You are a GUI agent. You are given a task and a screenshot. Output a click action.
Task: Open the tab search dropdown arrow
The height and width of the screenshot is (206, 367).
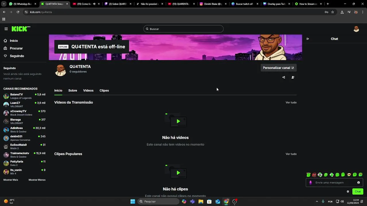tap(4, 4)
